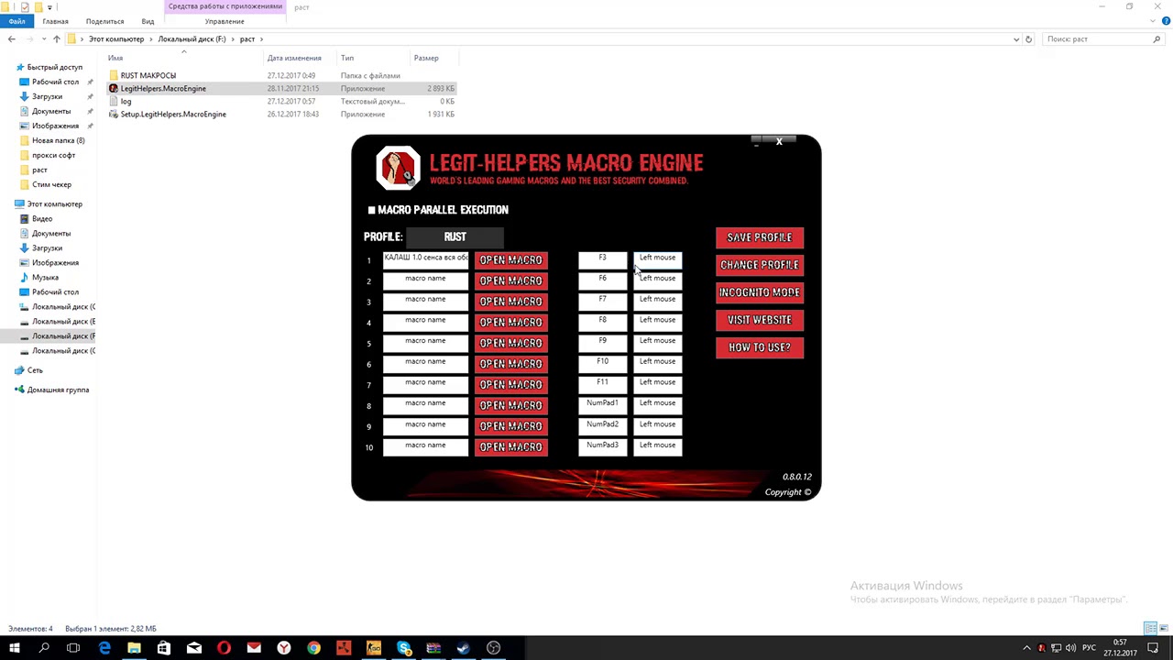
Task: Switch to the Вид ribbon tab
Action: coord(148,21)
